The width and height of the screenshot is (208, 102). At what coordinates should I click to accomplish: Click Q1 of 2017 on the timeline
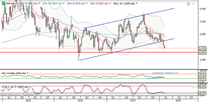pos(113,98)
